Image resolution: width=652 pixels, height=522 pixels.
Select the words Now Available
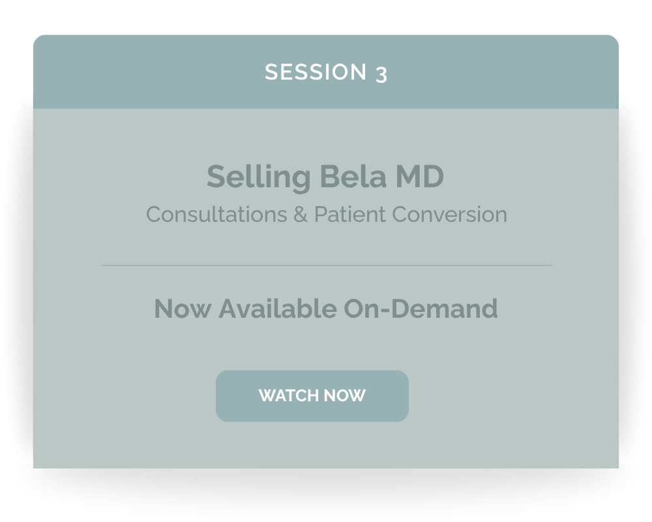(x=245, y=309)
